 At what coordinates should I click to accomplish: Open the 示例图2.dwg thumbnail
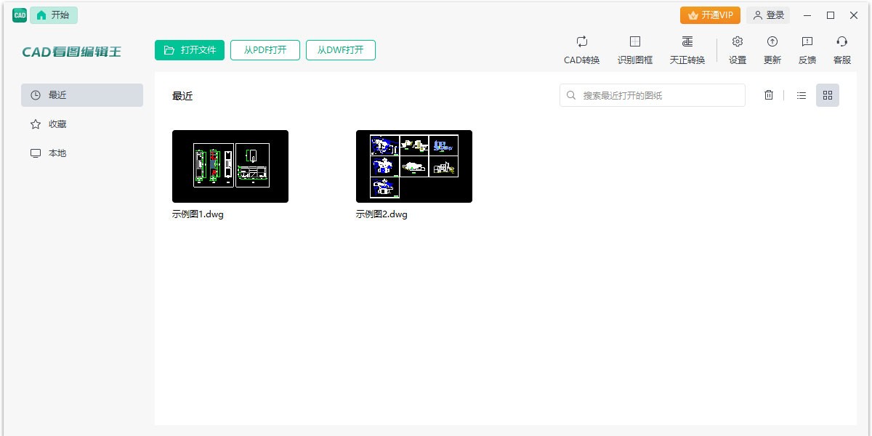click(414, 166)
